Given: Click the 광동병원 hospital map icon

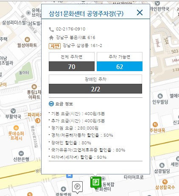Looking at the screenshot, I should tap(63, 189).
